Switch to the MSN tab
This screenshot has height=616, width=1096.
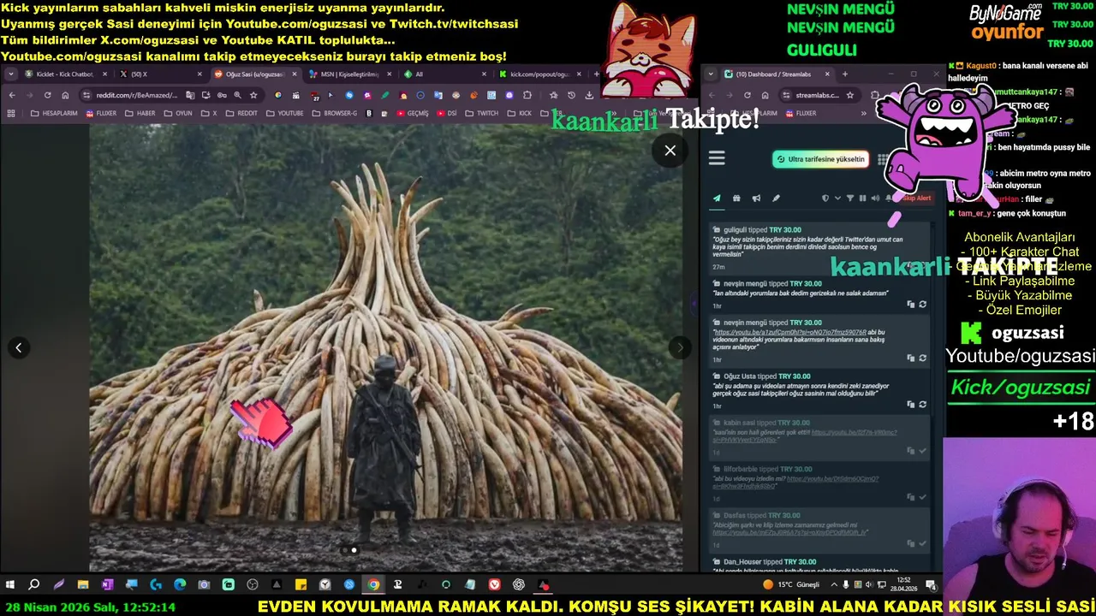[x=349, y=74]
